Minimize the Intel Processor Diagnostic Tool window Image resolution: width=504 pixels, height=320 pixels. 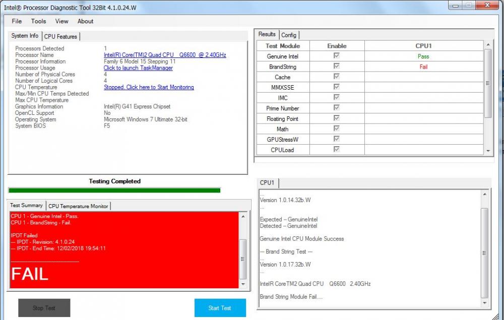[456, 5]
